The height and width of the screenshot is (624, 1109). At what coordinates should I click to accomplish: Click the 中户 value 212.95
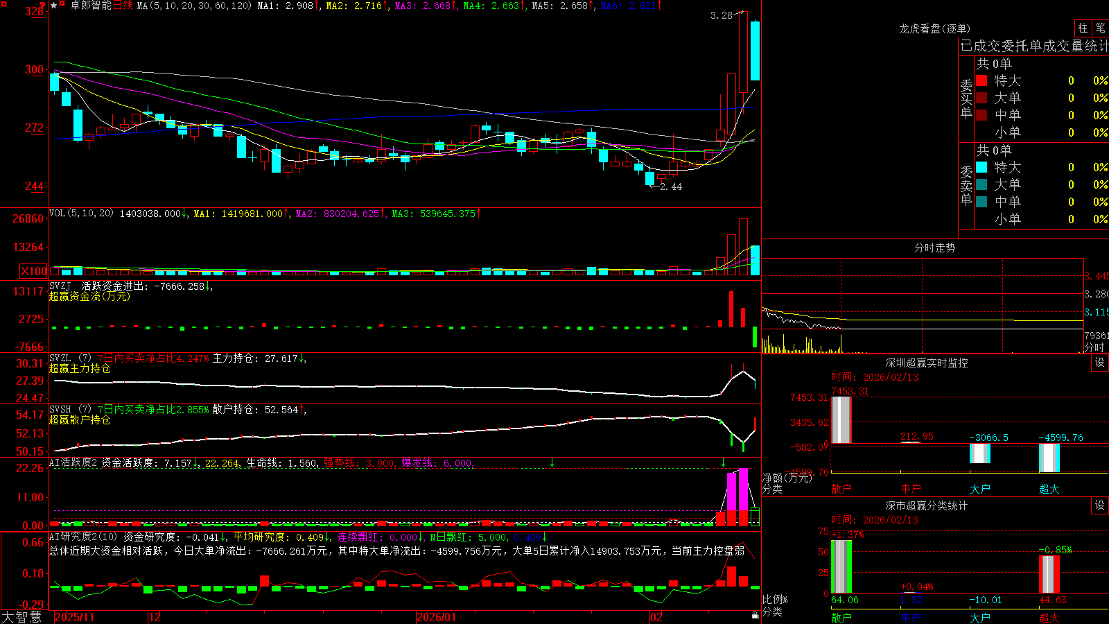(x=916, y=436)
